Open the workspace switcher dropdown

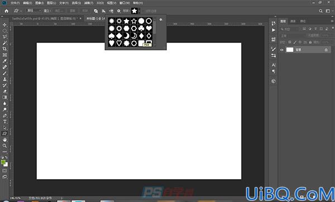pos(328,11)
